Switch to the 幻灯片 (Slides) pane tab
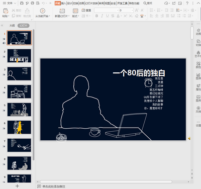Screen dimensions: 201x189 (x=24, y=26)
